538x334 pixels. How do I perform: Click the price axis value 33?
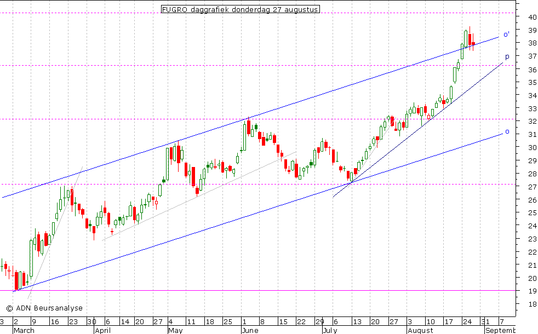[532, 109]
